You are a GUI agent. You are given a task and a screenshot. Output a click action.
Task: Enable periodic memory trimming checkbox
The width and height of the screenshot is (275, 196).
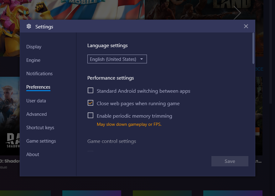point(91,115)
